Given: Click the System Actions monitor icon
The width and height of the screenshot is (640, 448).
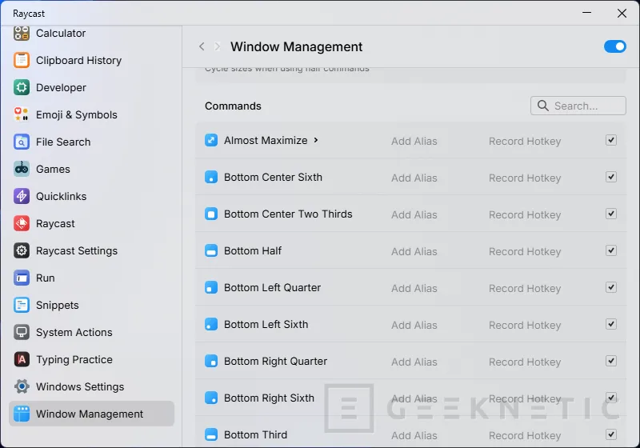Looking at the screenshot, I should (x=22, y=332).
